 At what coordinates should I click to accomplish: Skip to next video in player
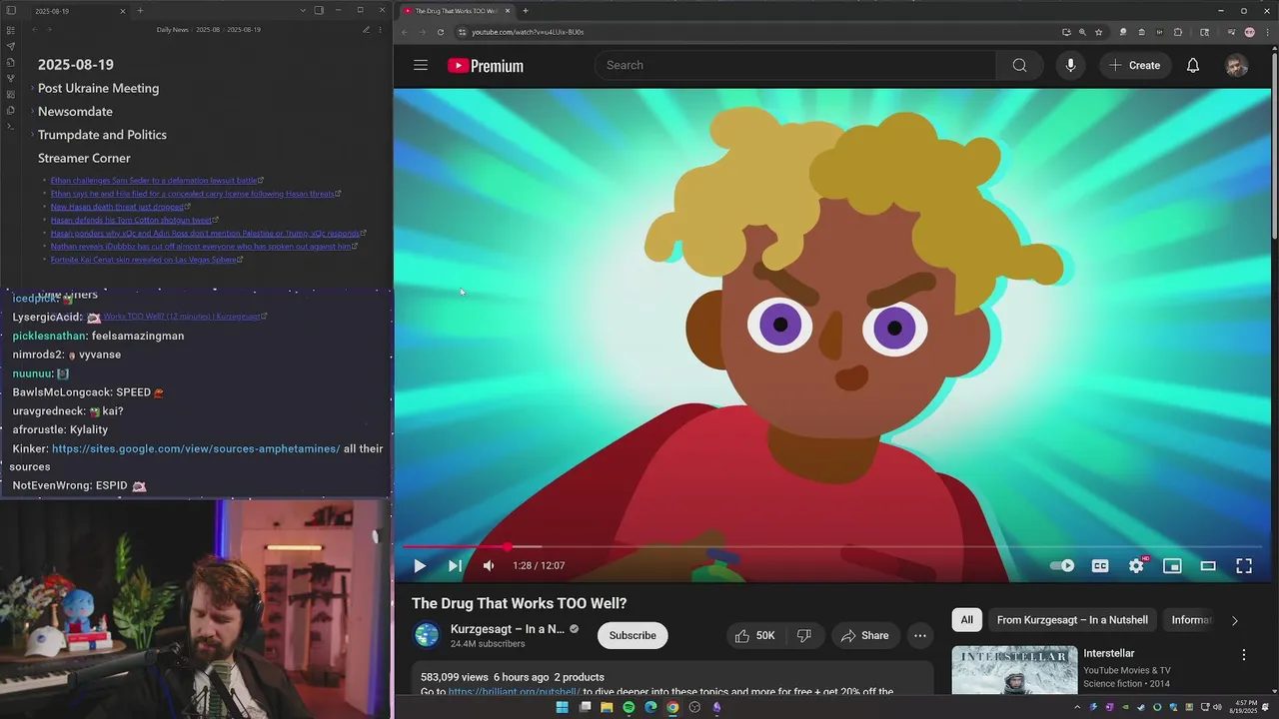point(455,566)
